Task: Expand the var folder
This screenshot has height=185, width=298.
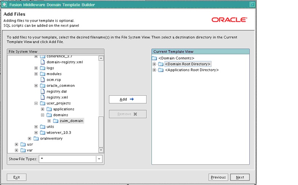Action: 16,150
